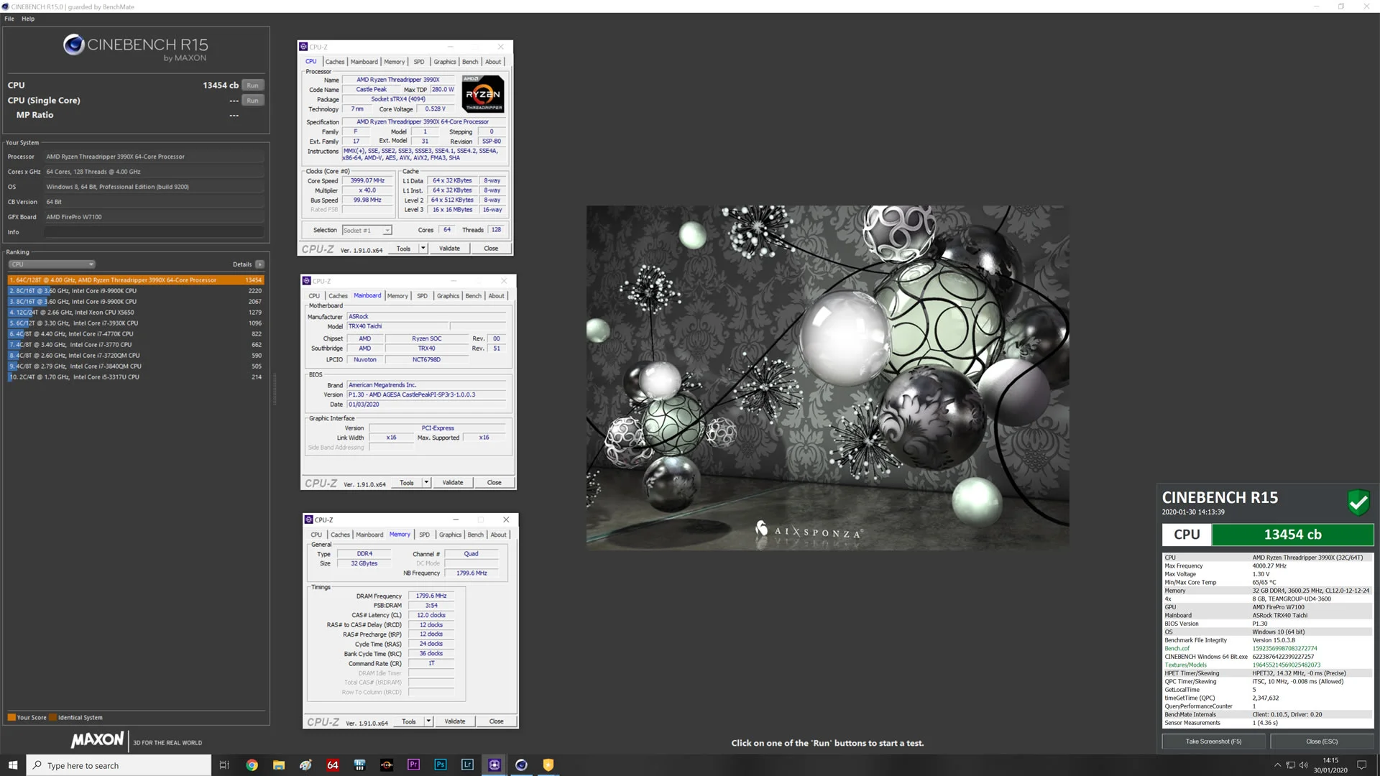Viewport: 1380px width, 776px height.
Task: Click Validate in the Memory CPU-Z window
Action: point(454,721)
